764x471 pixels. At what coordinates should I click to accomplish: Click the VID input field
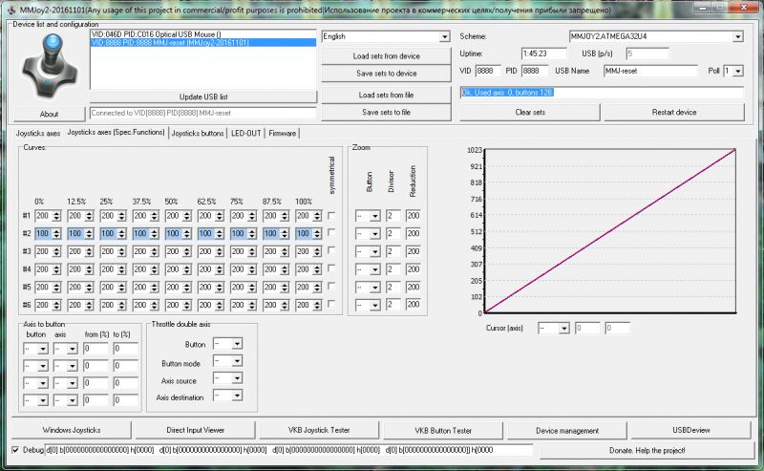[x=488, y=71]
